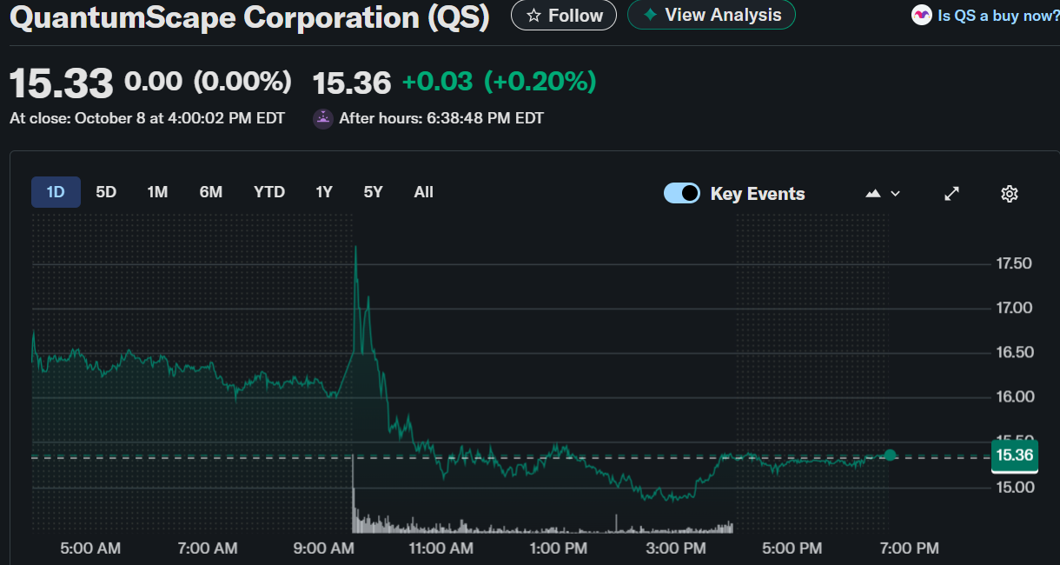Show the 5Y price history
Screen dimensions: 1060x565
point(373,192)
